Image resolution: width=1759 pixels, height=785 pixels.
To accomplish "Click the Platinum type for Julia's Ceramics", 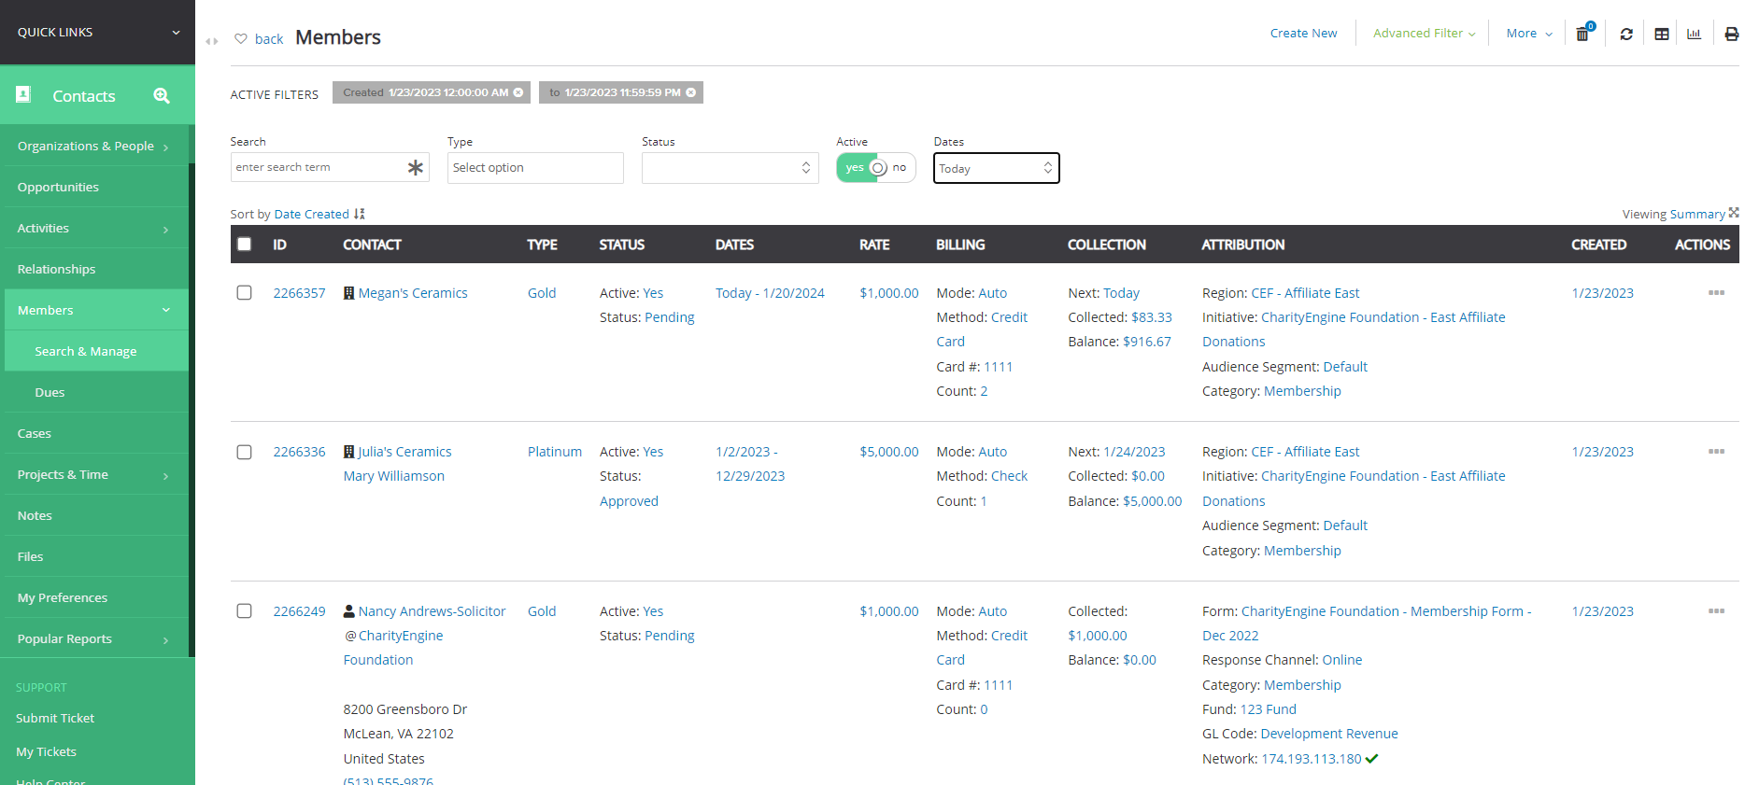I will tap(554, 452).
